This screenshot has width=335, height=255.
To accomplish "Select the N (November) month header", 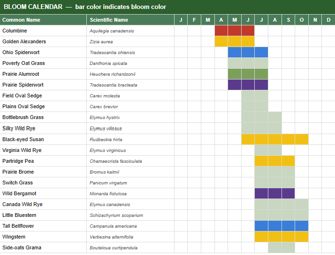I will tap(315, 20).
